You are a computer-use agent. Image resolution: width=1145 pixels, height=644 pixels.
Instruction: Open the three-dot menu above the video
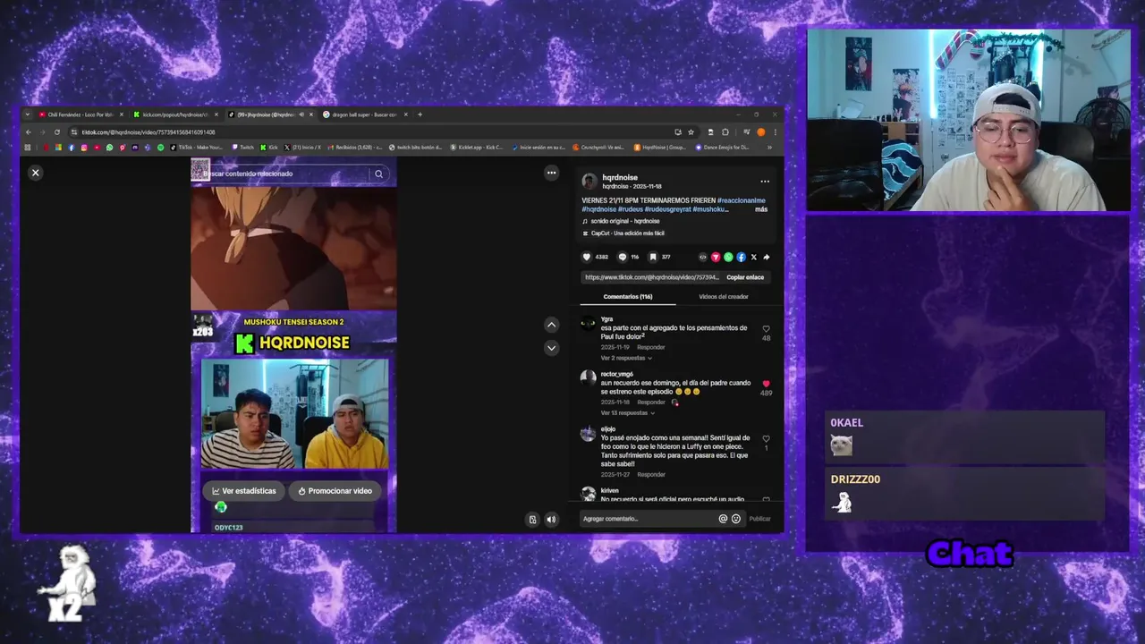551,173
